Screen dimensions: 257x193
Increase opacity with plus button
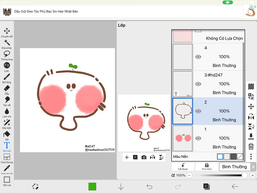coord(252,175)
